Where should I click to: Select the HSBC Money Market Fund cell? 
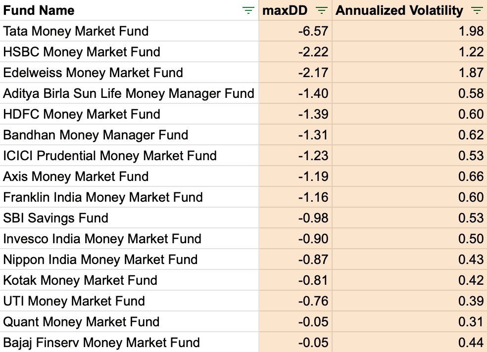tap(82, 52)
